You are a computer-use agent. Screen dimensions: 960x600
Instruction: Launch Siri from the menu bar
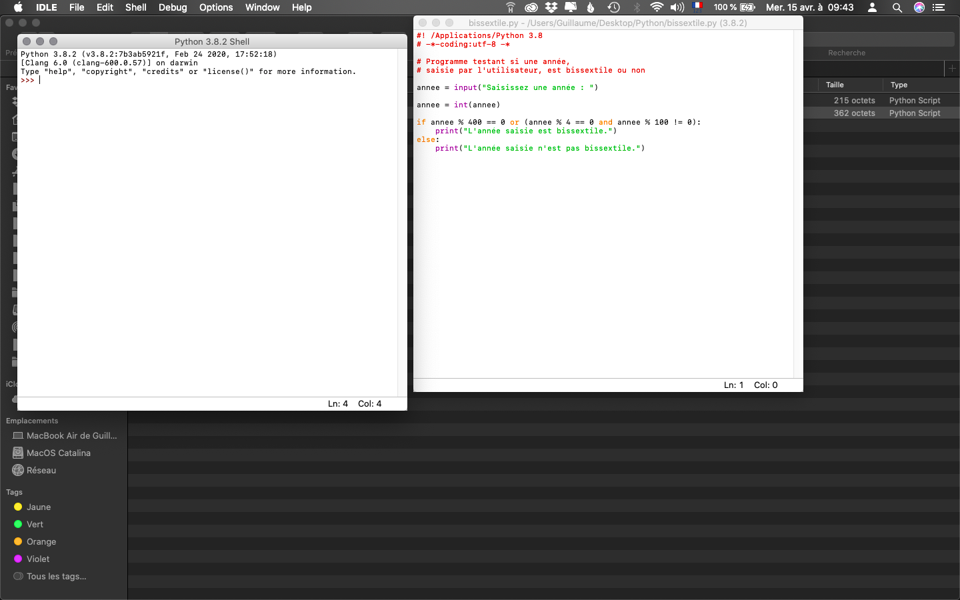[919, 7]
